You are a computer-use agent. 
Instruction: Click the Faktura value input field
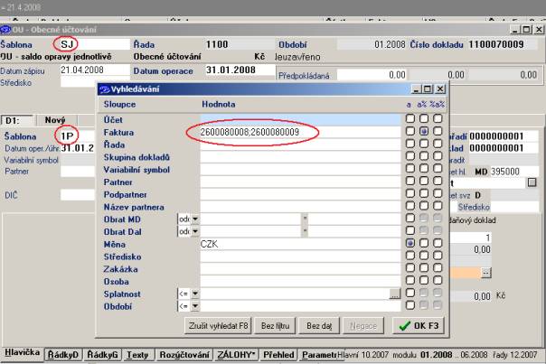point(298,131)
